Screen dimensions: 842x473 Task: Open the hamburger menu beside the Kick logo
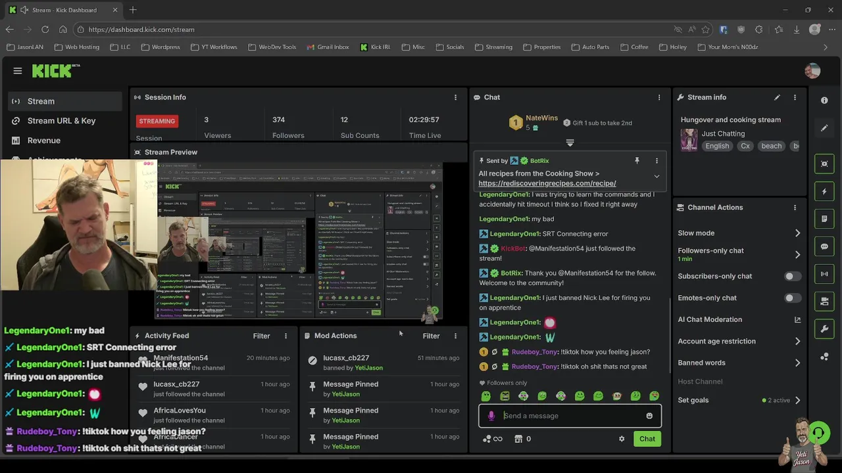[x=18, y=71]
